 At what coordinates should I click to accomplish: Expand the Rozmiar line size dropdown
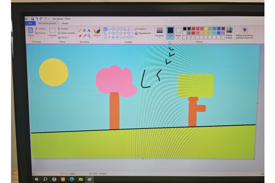(159, 32)
